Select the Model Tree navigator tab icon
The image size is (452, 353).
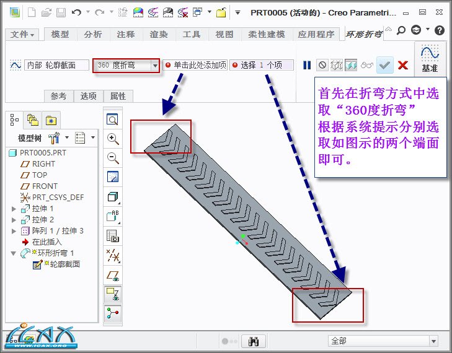[x=14, y=120]
